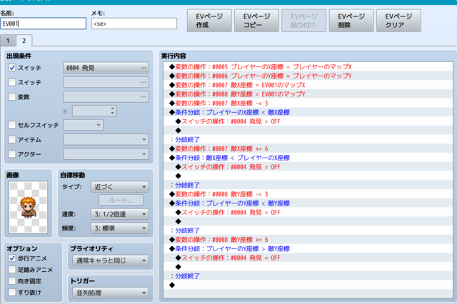Click the disabled ルート... button
The width and height of the screenshot is (457, 304).
tap(121, 201)
